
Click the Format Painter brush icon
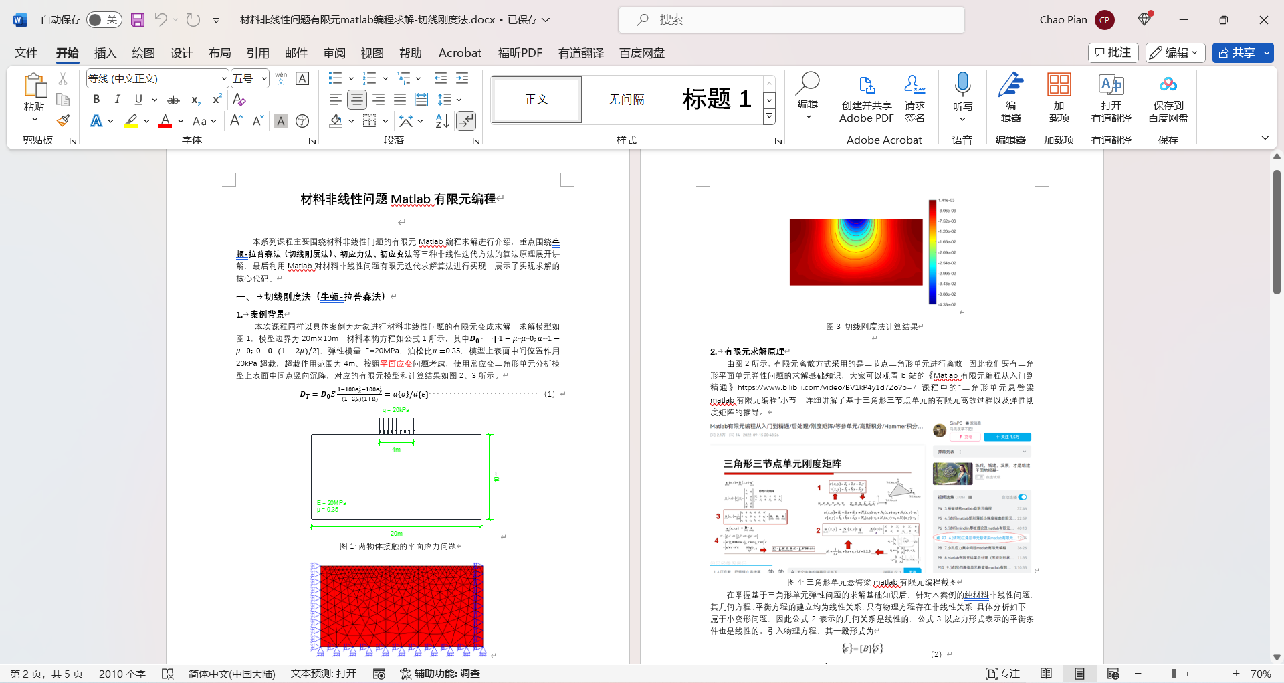(x=63, y=121)
